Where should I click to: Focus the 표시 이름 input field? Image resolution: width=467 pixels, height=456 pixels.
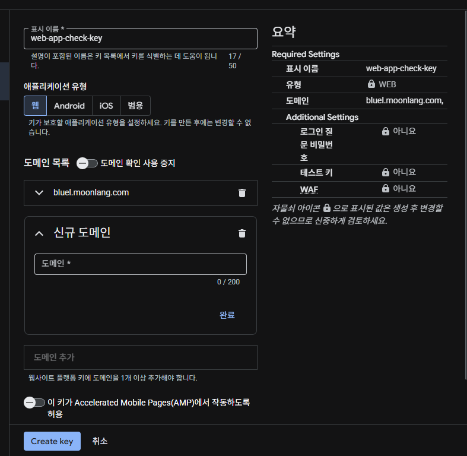(141, 39)
